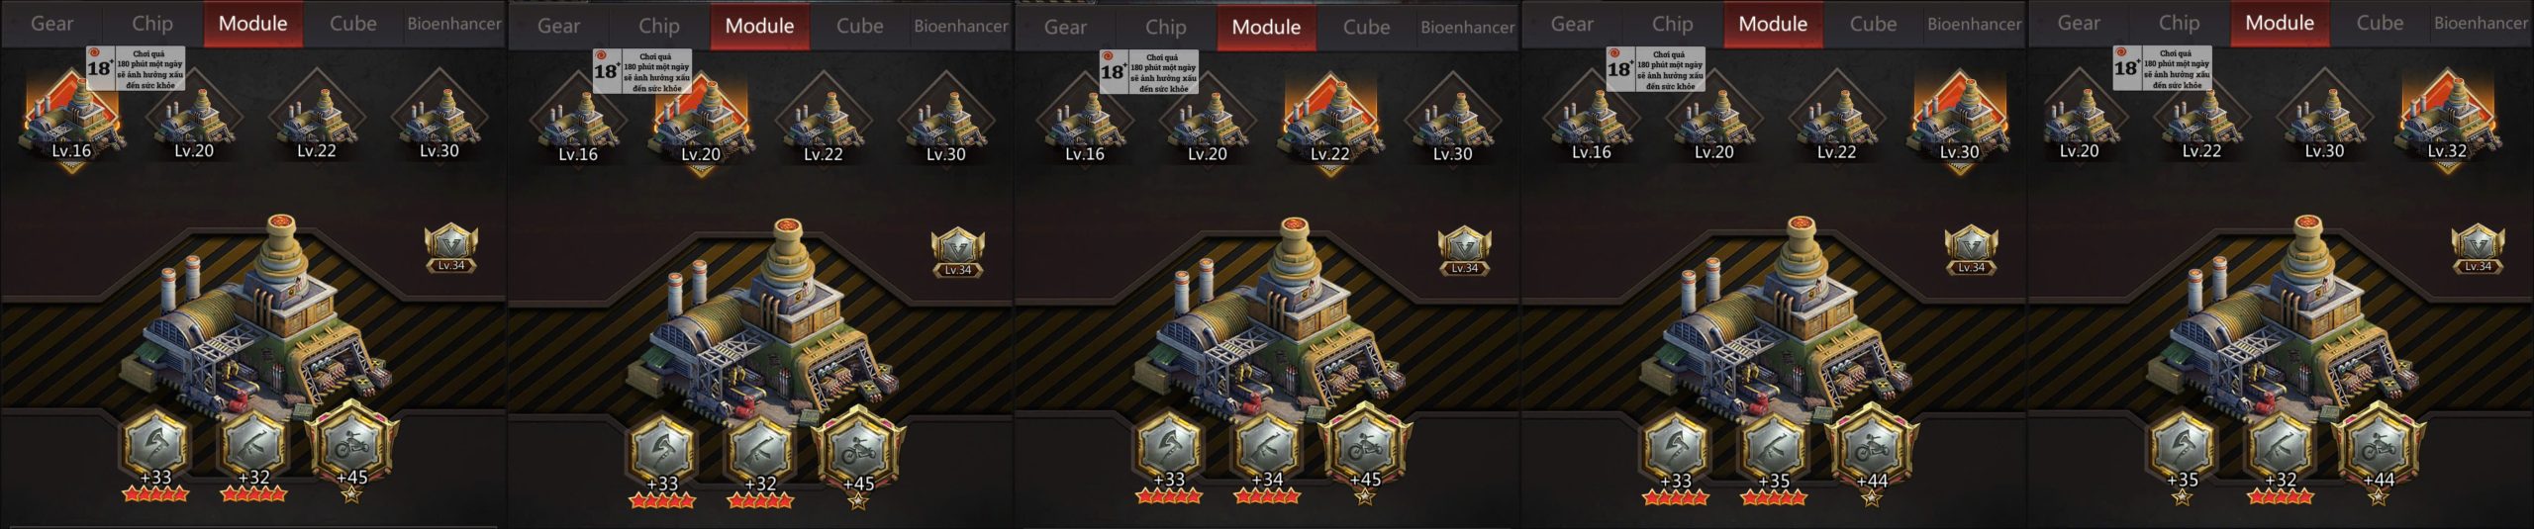
Task: Select the Lv.32 module icon
Action: [x=2446, y=121]
